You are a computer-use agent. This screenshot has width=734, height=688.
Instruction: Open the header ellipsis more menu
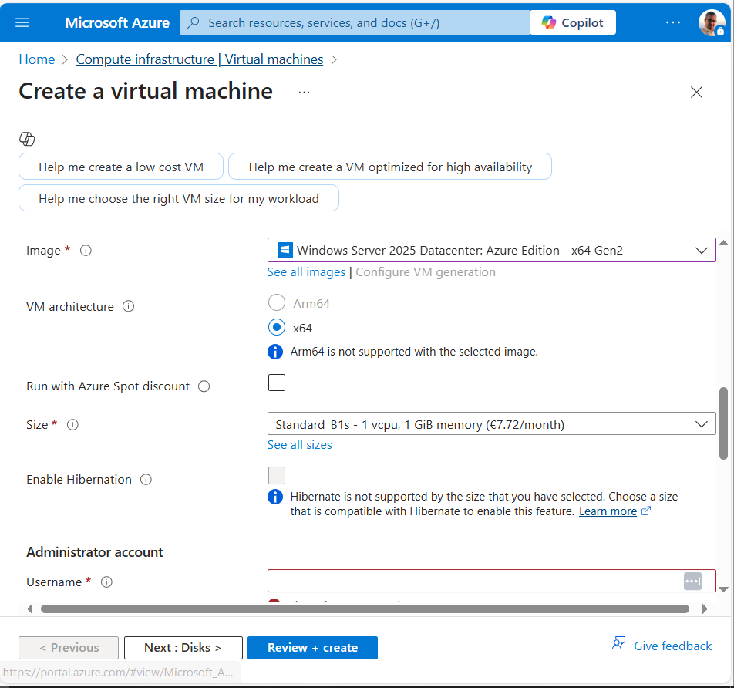(672, 22)
